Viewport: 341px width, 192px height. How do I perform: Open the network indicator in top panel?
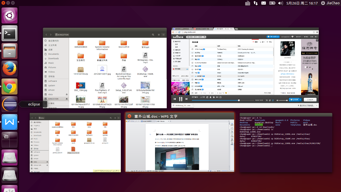click(255, 3)
